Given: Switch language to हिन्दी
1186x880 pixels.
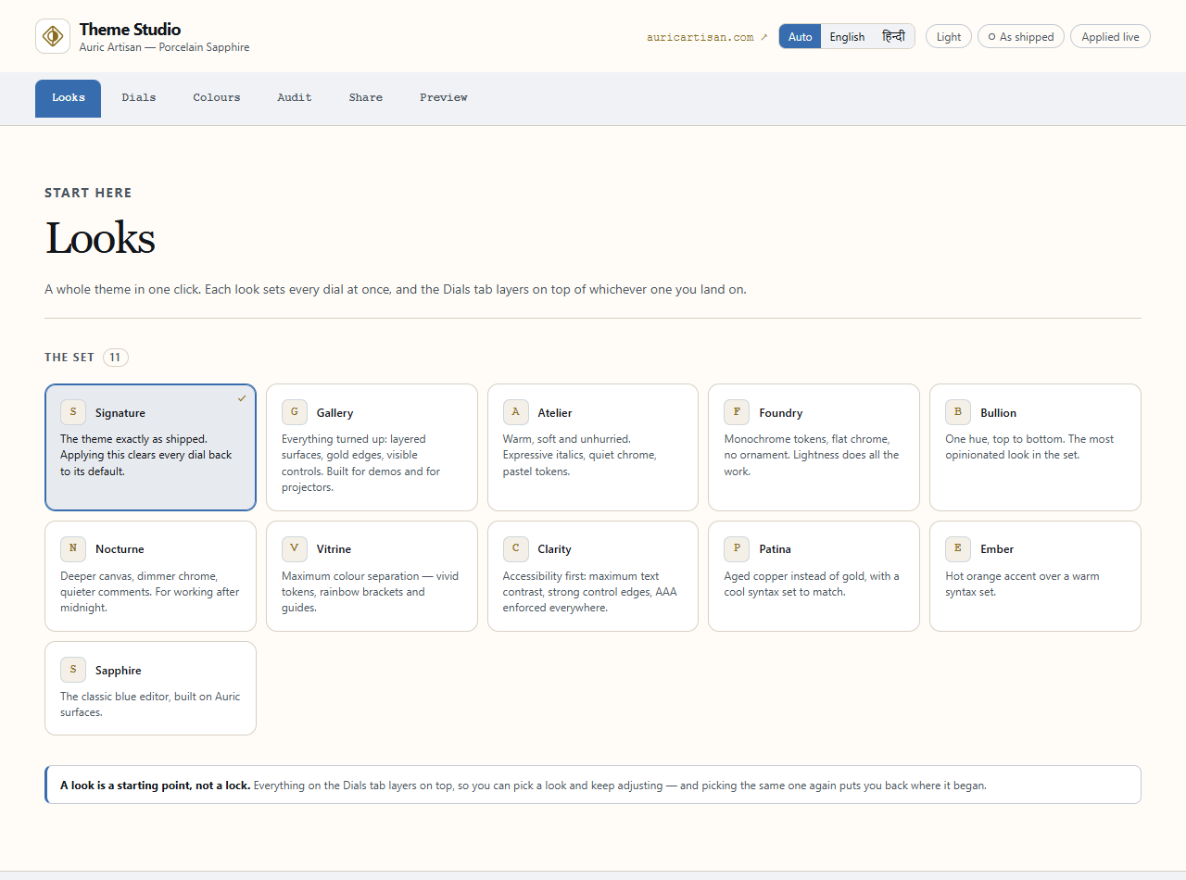Looking at the screenshot, I should click(x=893, y=37).
